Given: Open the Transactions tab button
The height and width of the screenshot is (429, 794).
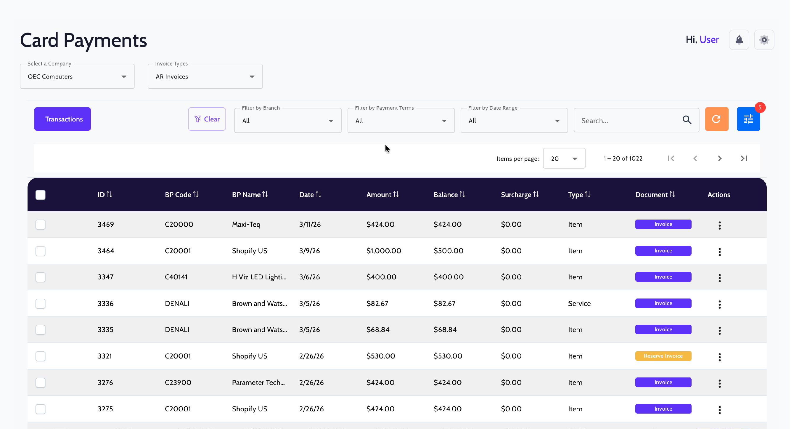Looking at the screenshot, I should click(x=62, y=119).
